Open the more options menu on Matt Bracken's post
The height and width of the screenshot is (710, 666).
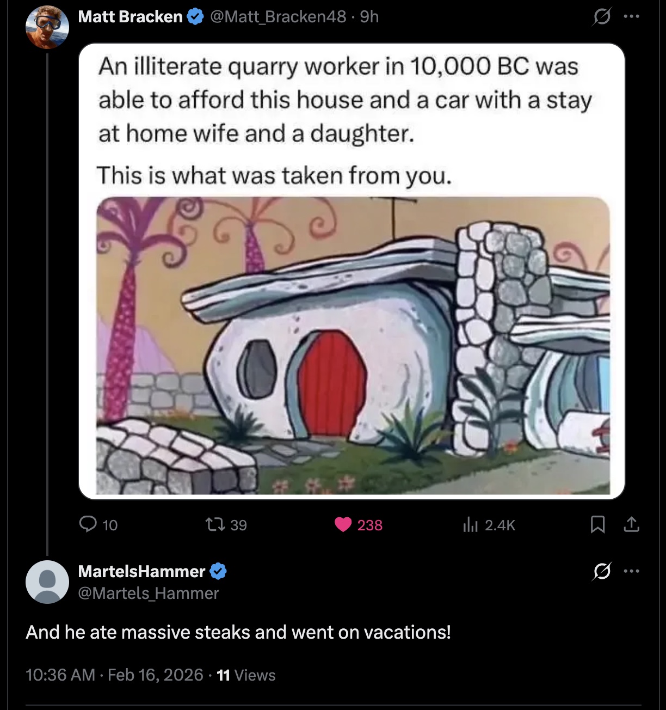point(631,16)
